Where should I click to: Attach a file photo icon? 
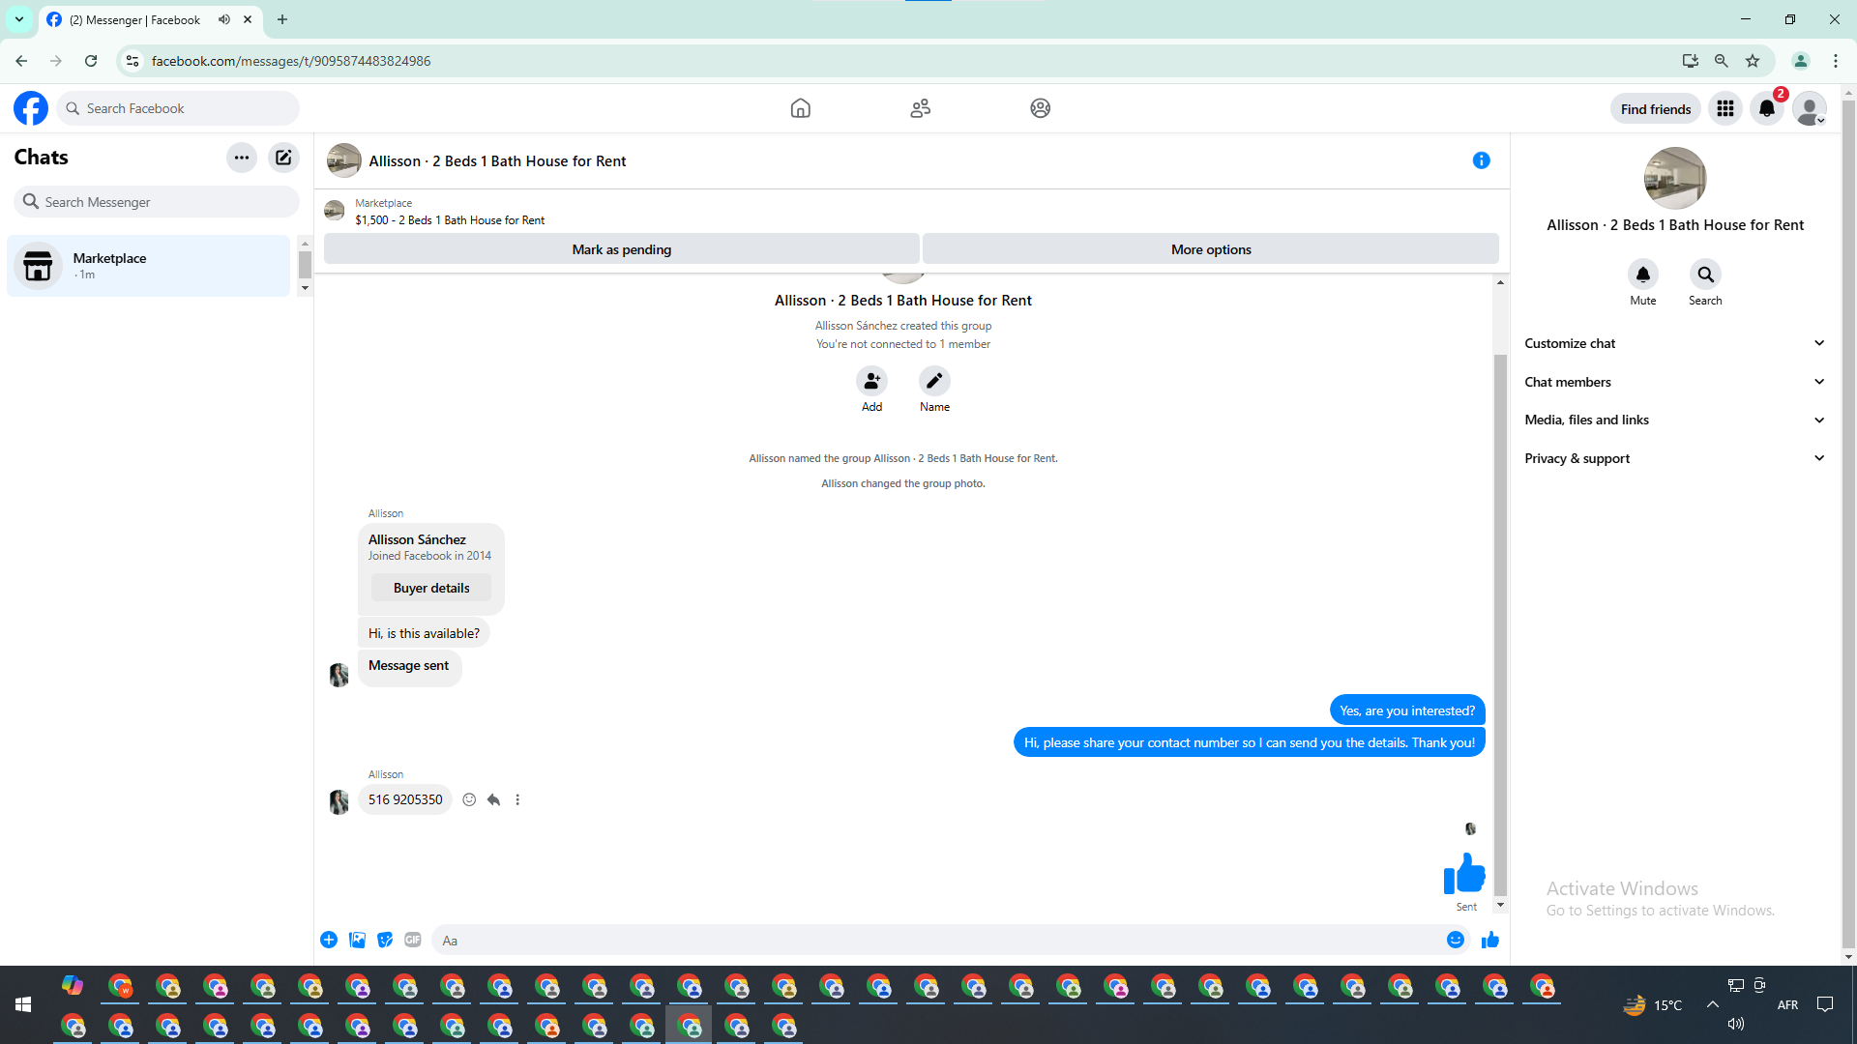357,940
